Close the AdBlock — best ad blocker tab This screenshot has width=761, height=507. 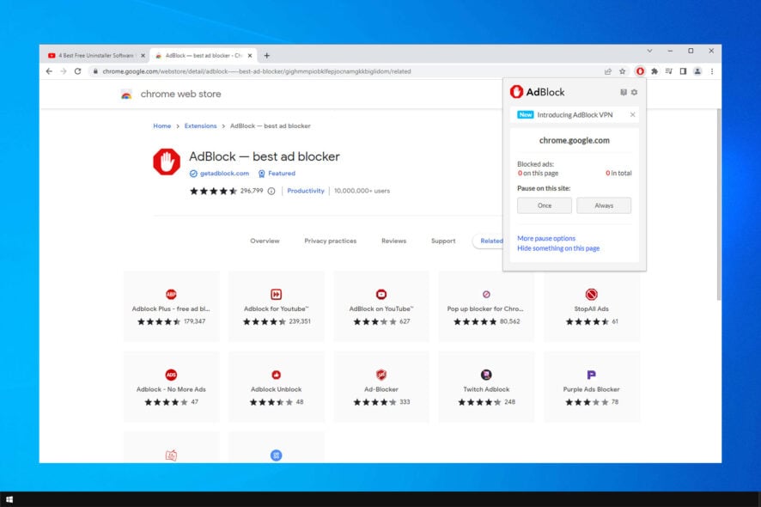click(x=250, y=56)
